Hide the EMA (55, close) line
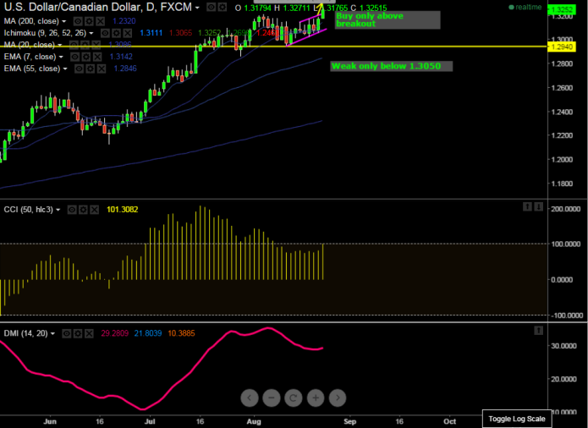The height and width of the screenshot is (428, 588). (80, 69)
